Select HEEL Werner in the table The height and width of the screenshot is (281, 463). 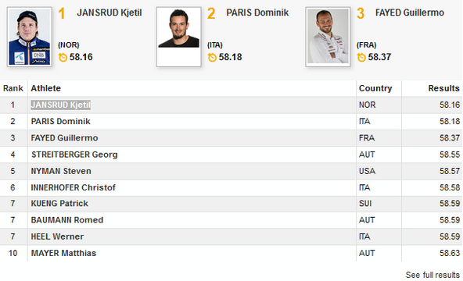tap(57, 237)
